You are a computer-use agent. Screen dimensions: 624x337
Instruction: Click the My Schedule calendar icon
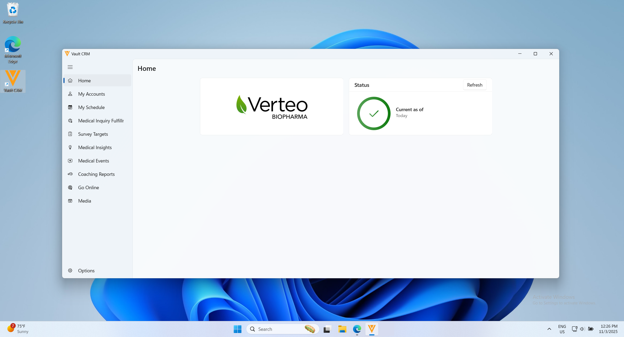coord(70,107)
